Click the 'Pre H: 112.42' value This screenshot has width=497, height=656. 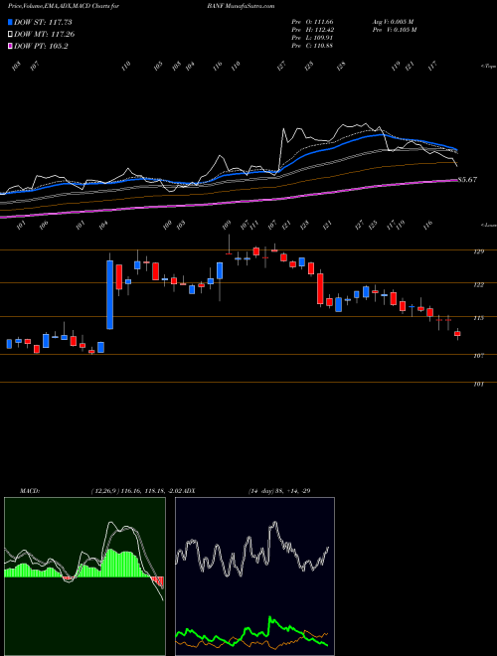pyautogui.click(x=312, y=30)
